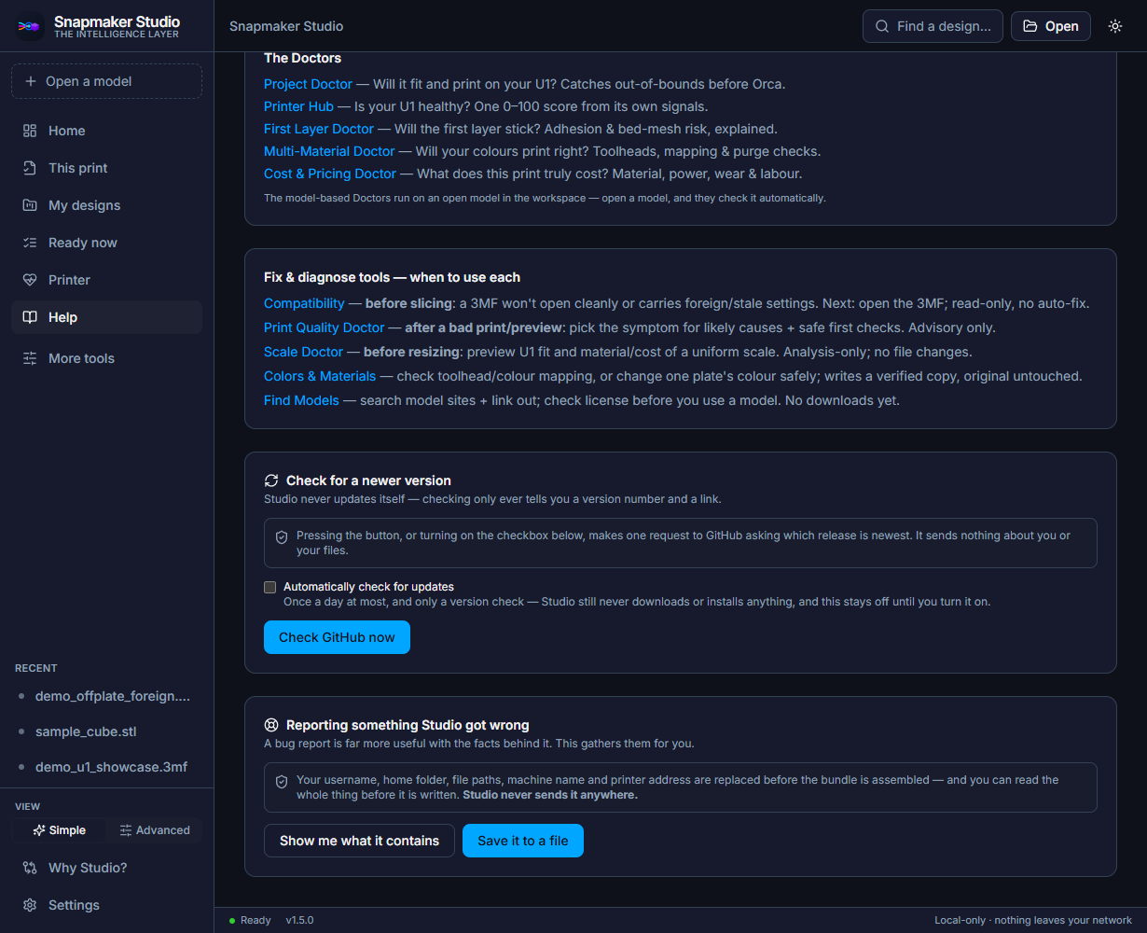Open recent file sample_cube.stl

pos(106,731)
